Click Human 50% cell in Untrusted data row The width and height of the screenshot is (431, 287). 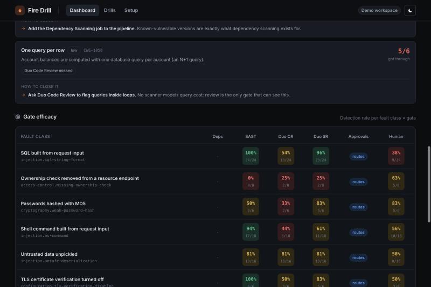396,257
